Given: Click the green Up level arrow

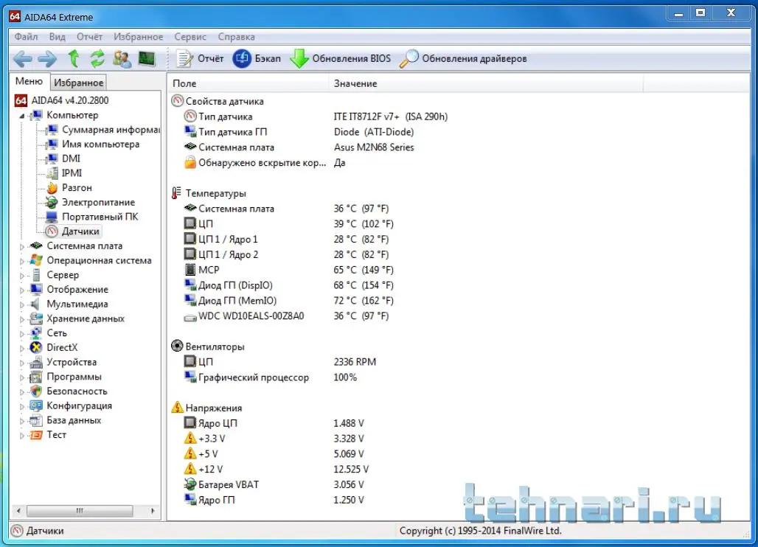Looking at the screenshot, I should (73, 59).
